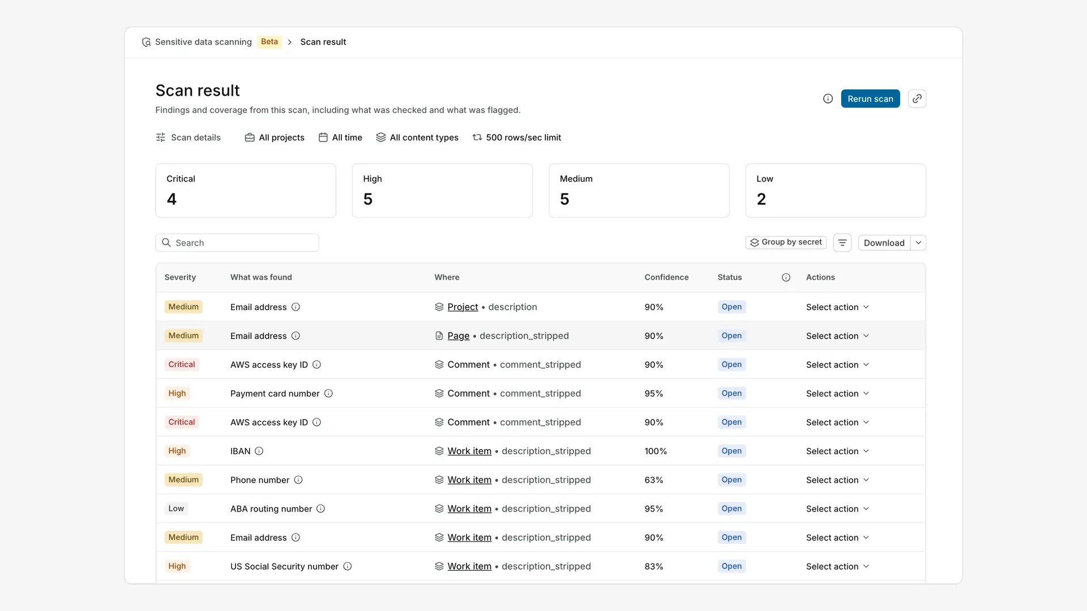Click the Open status on the IBAN row
Screen dimensions: 1087x611
(731, 451)
